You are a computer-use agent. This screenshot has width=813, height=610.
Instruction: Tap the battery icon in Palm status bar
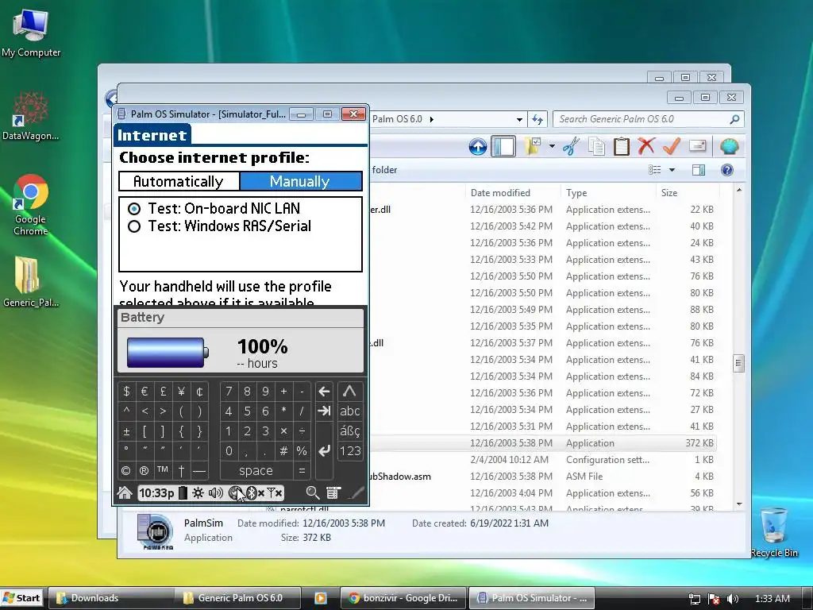[x=183, y=492]
